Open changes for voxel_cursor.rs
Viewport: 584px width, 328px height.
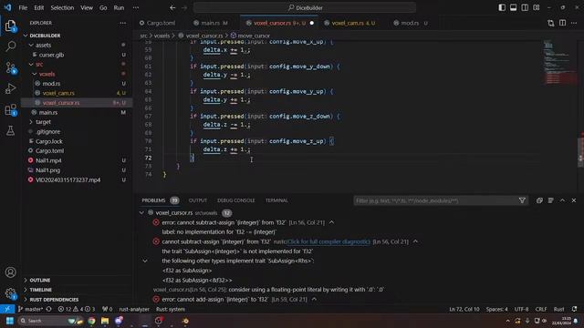pos(551,23)
